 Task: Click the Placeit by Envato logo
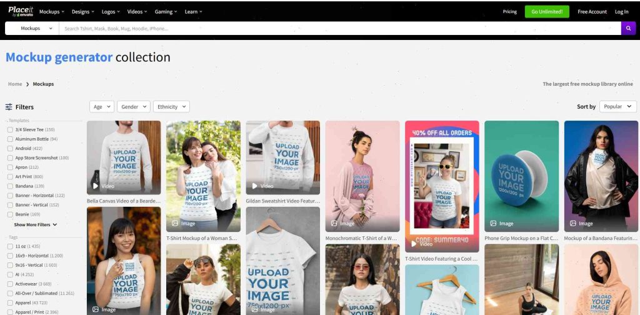click(x=21, y=11)
